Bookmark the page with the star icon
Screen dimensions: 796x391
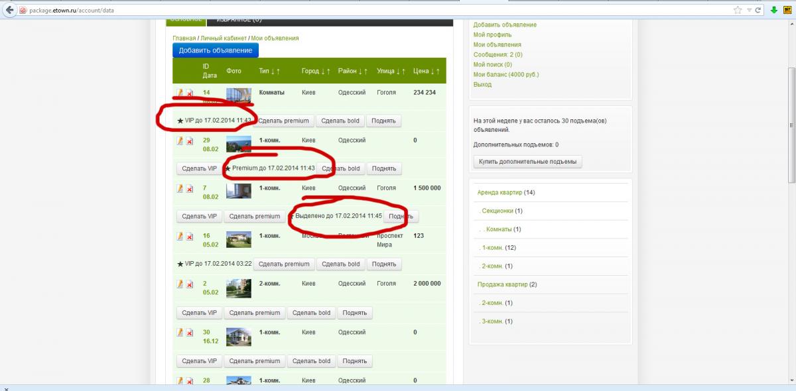737,10
